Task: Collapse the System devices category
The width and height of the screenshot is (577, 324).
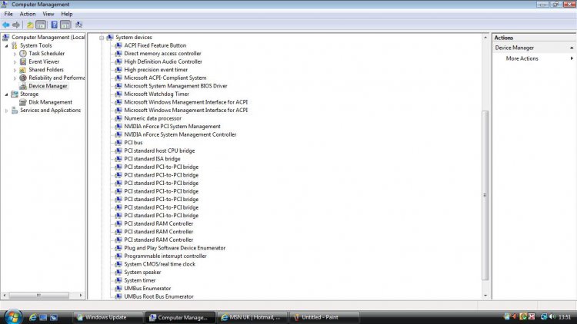Action: click(102, 38)
